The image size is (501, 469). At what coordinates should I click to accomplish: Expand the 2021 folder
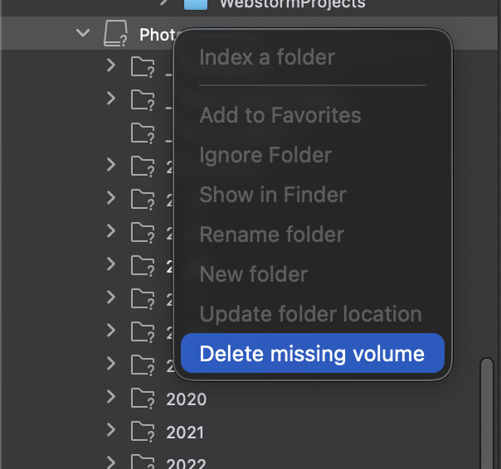pos(111,430)
